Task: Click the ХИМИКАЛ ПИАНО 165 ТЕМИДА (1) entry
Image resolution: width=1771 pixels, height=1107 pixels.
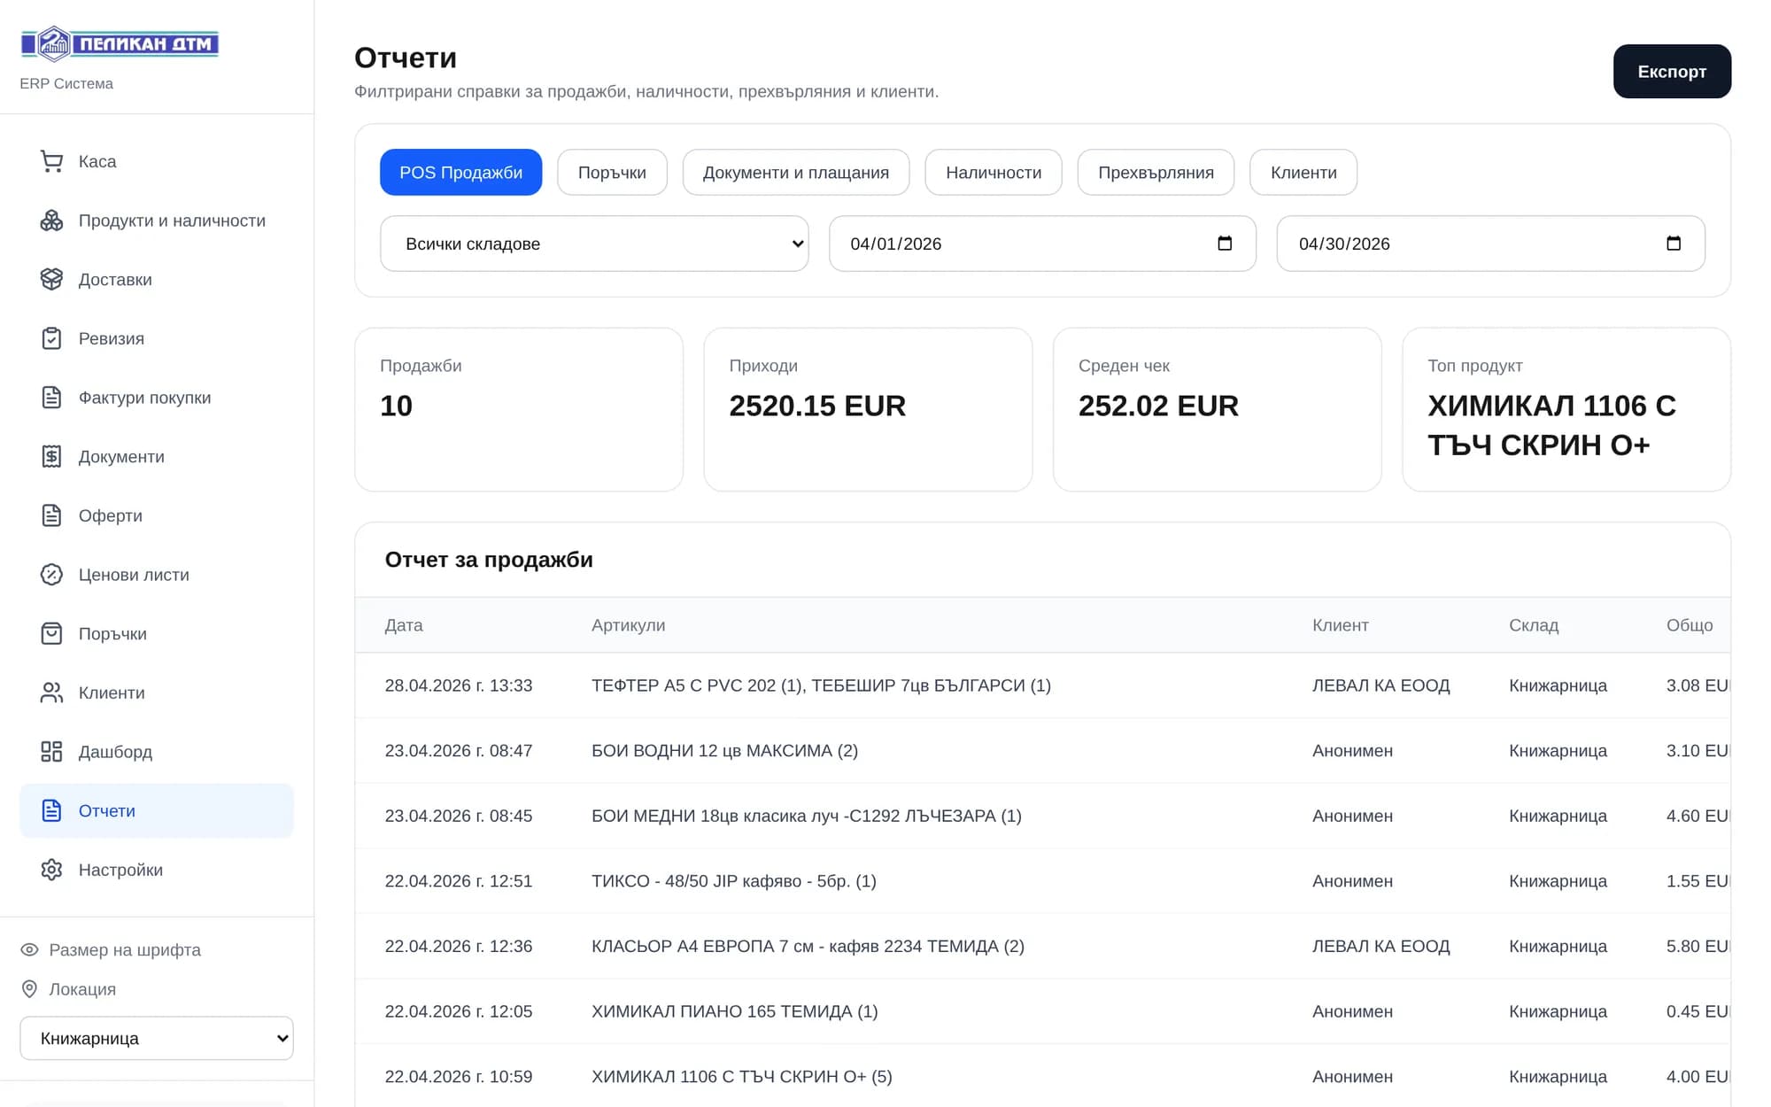Action: [734, 1010]
